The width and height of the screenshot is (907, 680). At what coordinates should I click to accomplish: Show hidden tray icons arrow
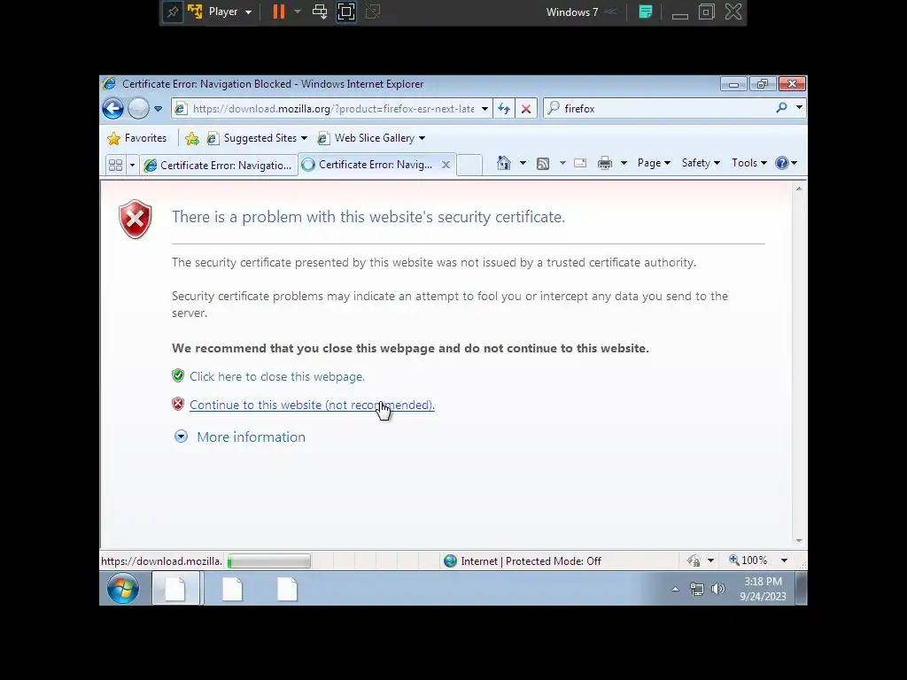click(675, 589)
